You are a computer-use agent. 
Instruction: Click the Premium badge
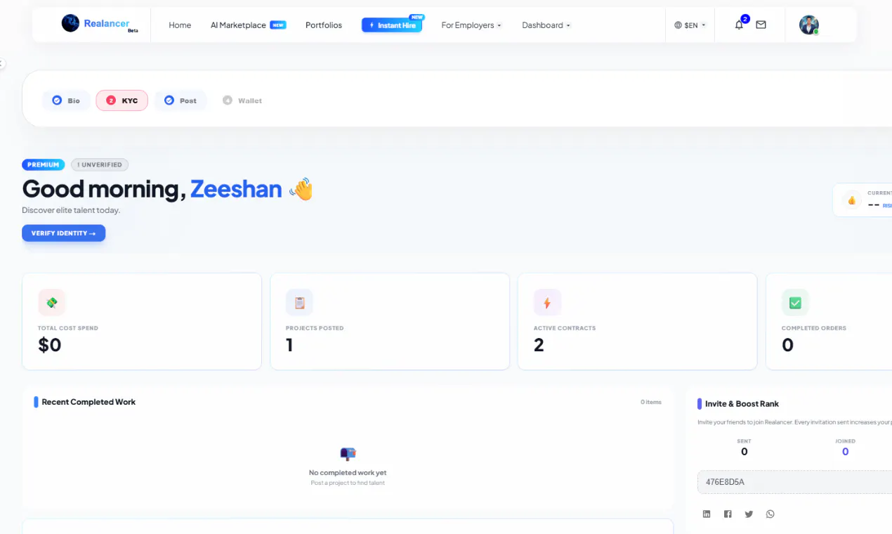pyautogui.click(x=44, y=164)
